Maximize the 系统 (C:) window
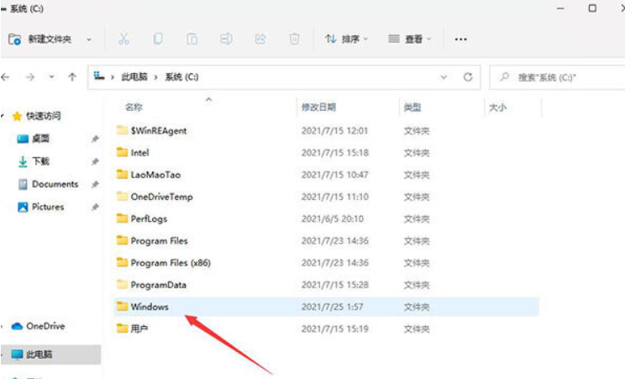The width and height of the screenshot is (625, 379). [592, 8]
